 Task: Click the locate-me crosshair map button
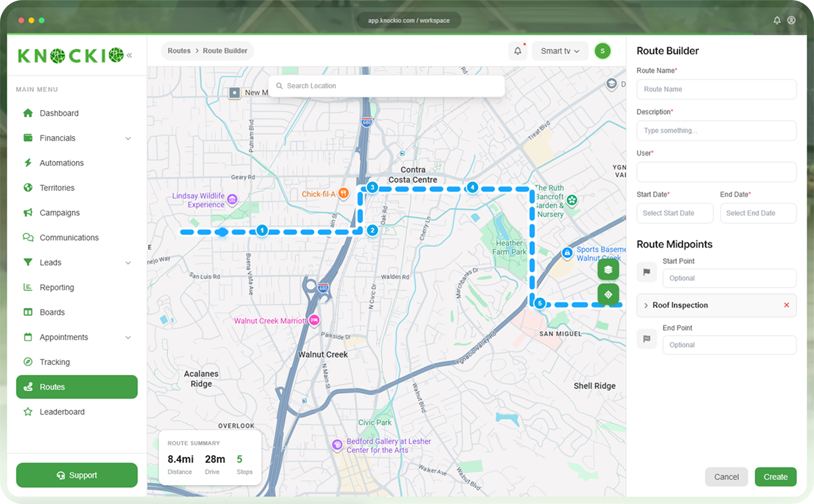608,294
